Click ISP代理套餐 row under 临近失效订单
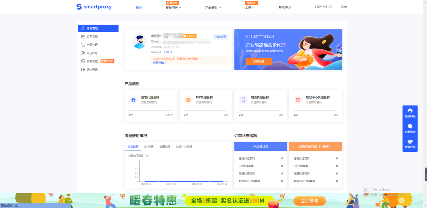Image resolution: width=427 pixels, height=208 pixels. pyautogui.click(x=316, y=166)
